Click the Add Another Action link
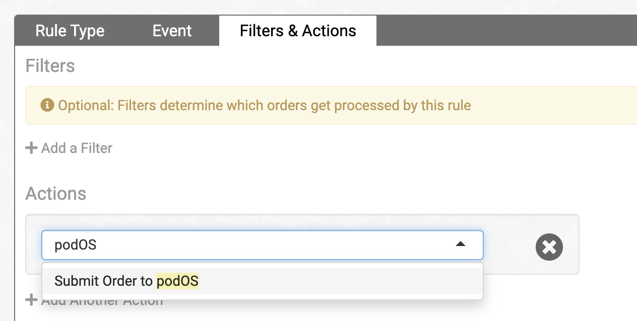The width and height of the screenshot is (637, 321). pyautogui.click(x=102, y=302)
